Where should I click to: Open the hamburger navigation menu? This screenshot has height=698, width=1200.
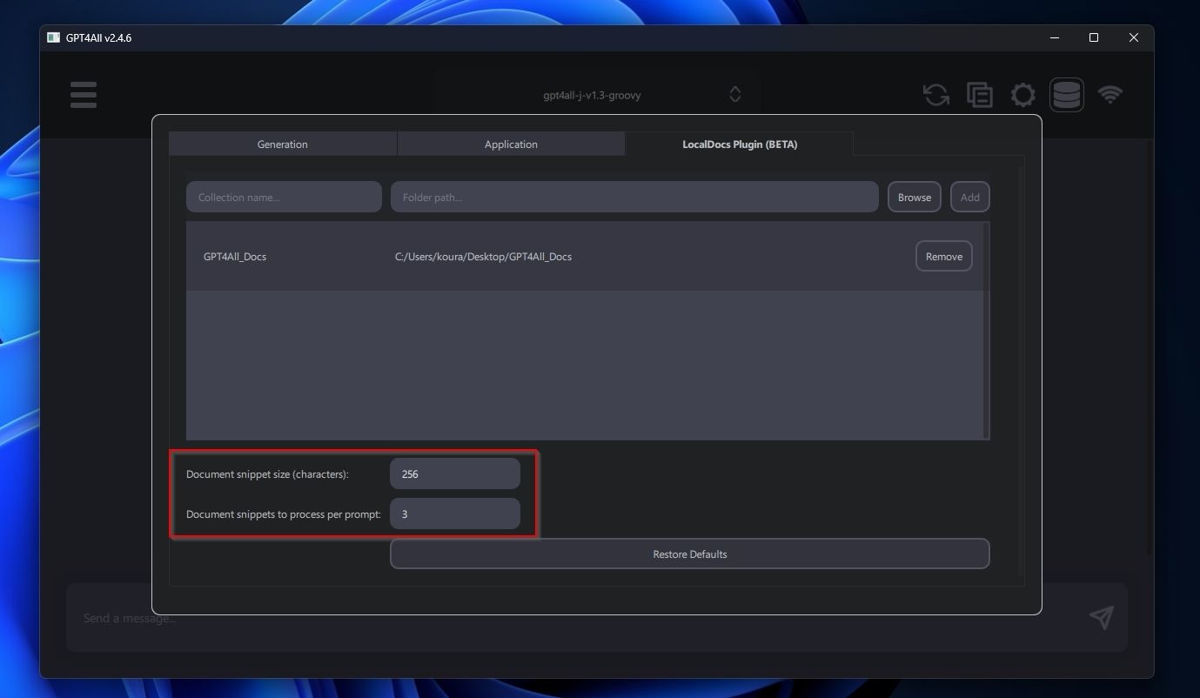tap(83, 94)
